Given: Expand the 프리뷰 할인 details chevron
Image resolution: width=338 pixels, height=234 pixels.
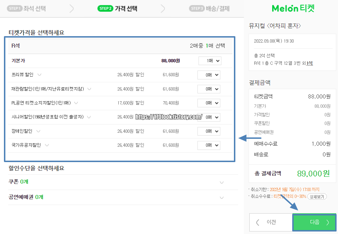Looking at the screenshot, I should point(39,75).
